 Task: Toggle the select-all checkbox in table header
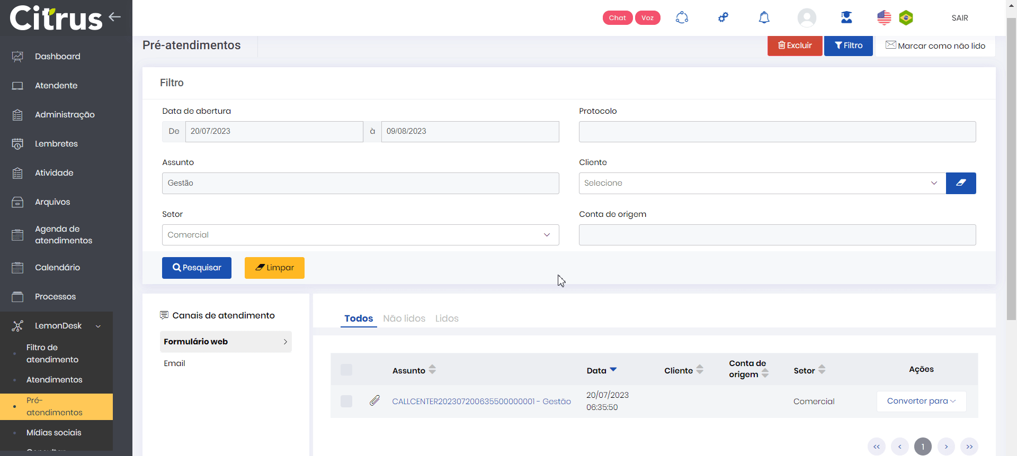pos(346,370)
